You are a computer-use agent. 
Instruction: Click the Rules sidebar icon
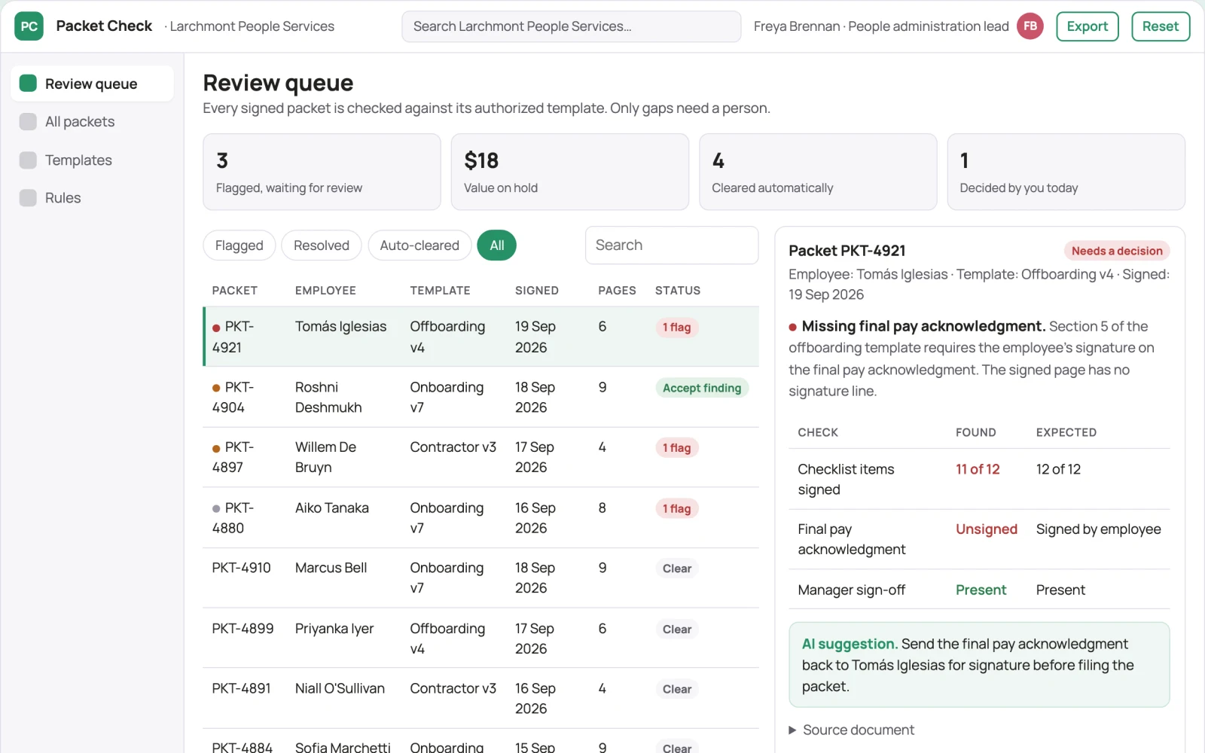(x=28, y=197)
